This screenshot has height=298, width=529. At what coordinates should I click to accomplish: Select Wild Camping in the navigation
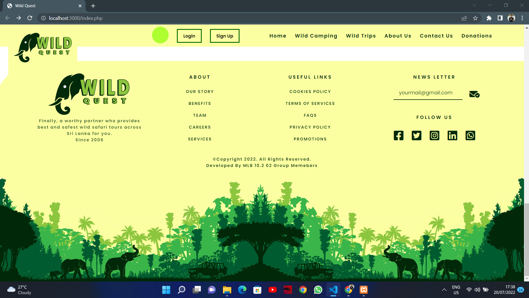coord(316,36)
